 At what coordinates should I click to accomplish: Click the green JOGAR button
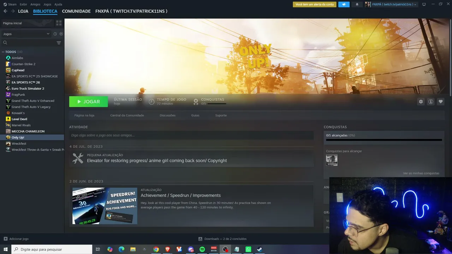pyautogui.click(x=89, y=102)
